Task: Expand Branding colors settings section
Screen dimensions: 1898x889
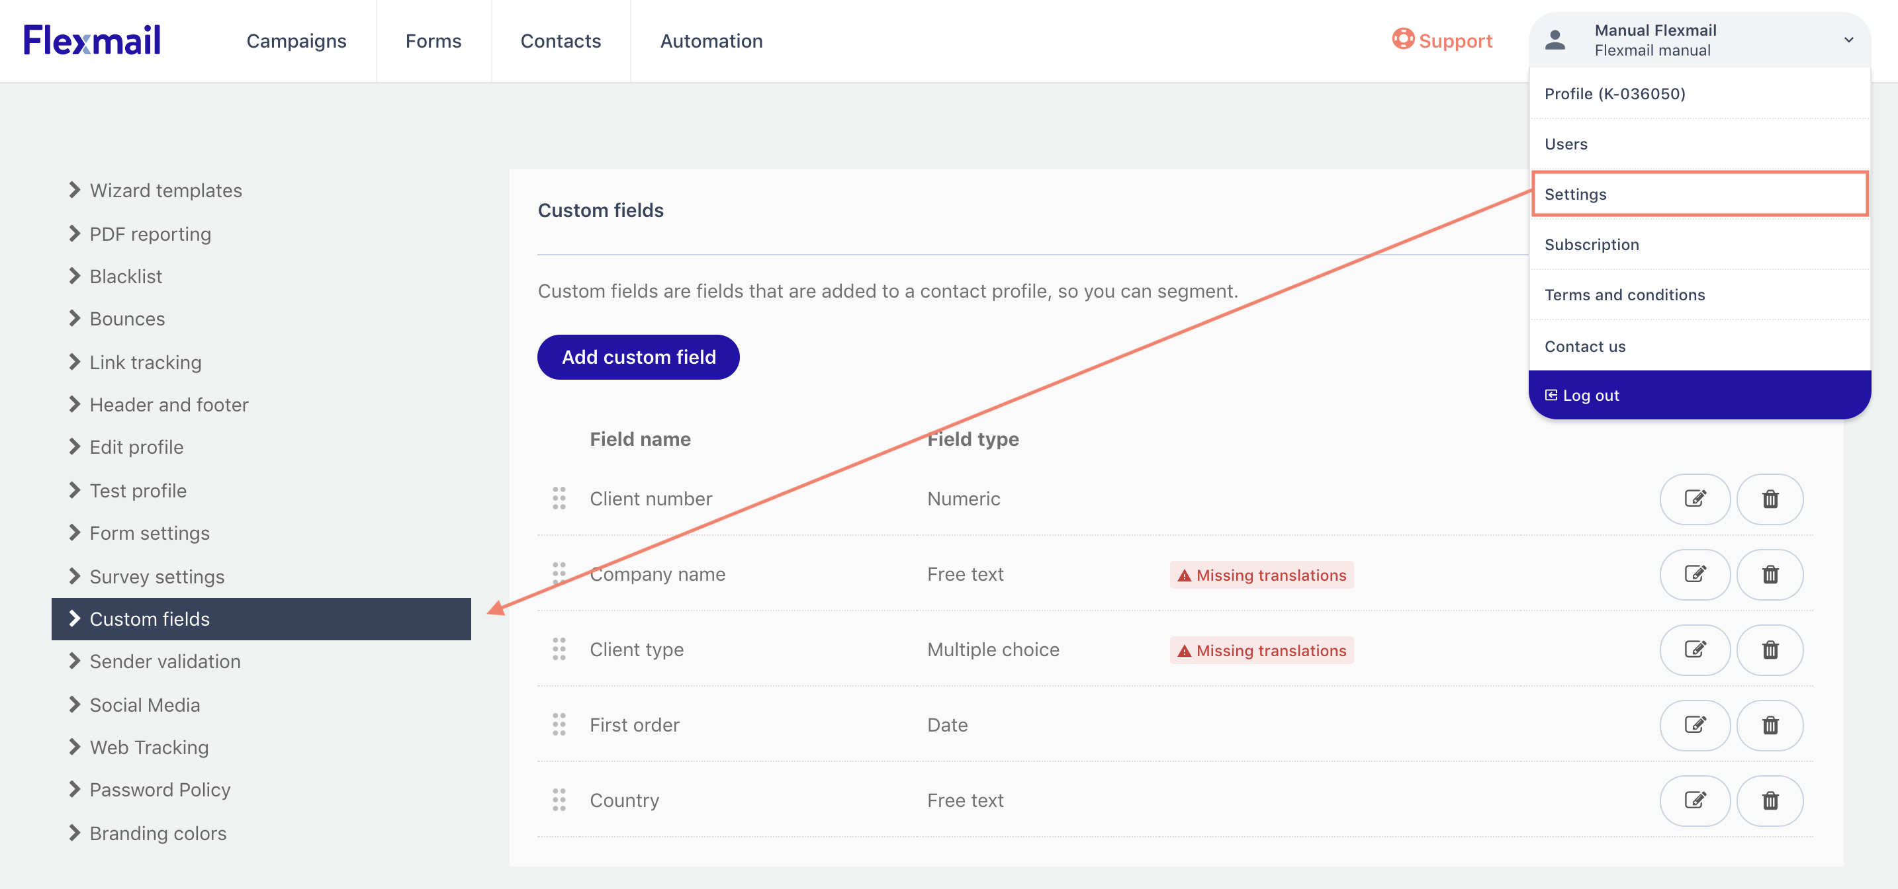Action: [157, 833]
